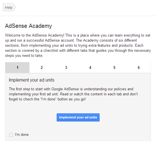Click the Implement your ad units section heading
Image resolution: width=156 pixels, height=144 pixels.
click(x=32, y=80)
